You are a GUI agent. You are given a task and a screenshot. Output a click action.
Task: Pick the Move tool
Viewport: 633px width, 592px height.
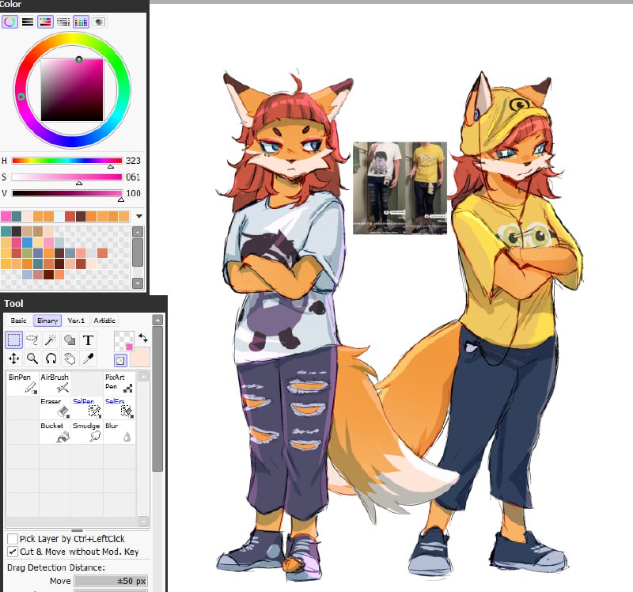pos(14,359)
